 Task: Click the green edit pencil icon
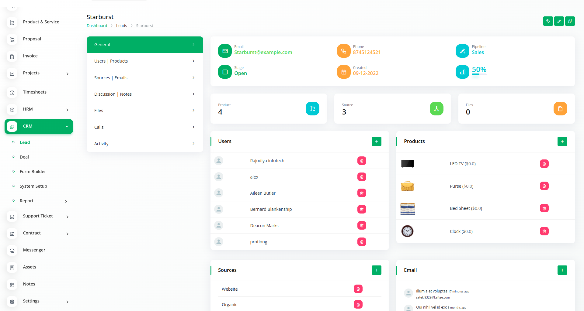[x=559, y=21]
